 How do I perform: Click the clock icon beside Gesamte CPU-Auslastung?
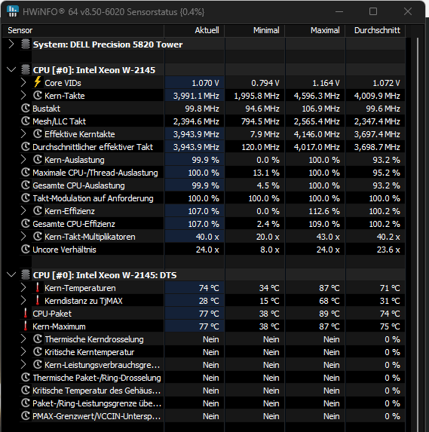26,185
